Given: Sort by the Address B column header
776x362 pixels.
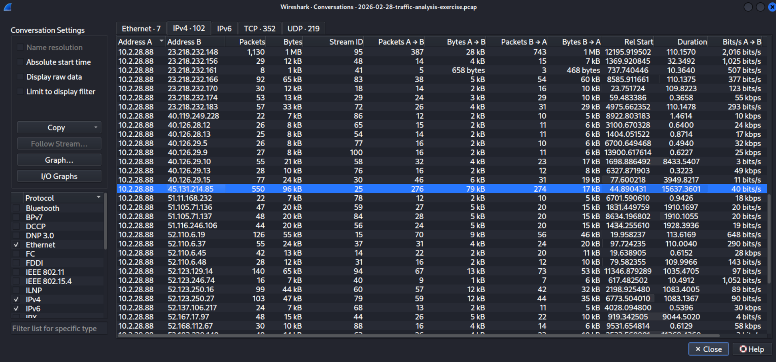Looking at the screenshot, I should (x=195, y=42).
